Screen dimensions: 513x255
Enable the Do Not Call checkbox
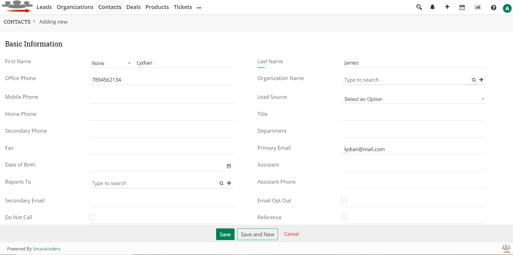pyautogui.click(x=92, y=217)
